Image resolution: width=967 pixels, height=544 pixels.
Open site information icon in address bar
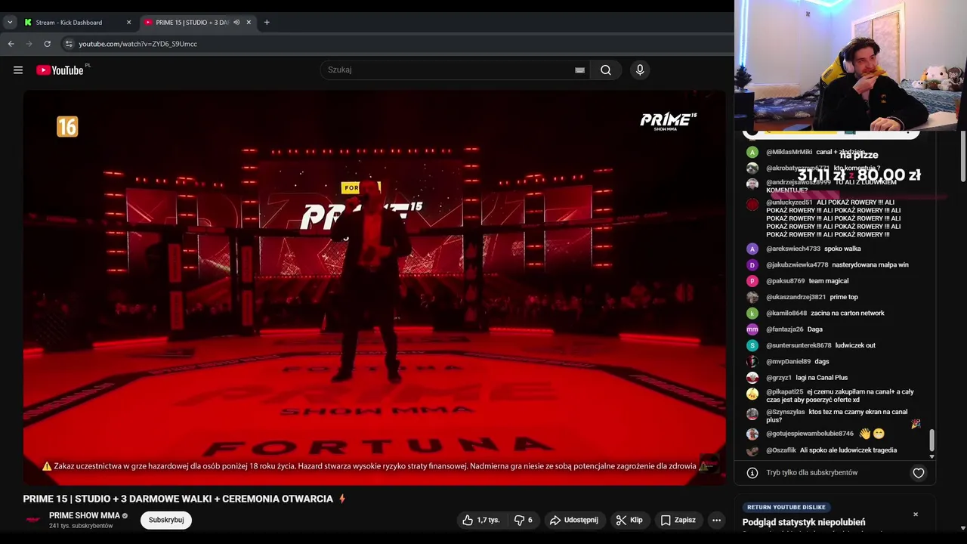click(69, 44)
